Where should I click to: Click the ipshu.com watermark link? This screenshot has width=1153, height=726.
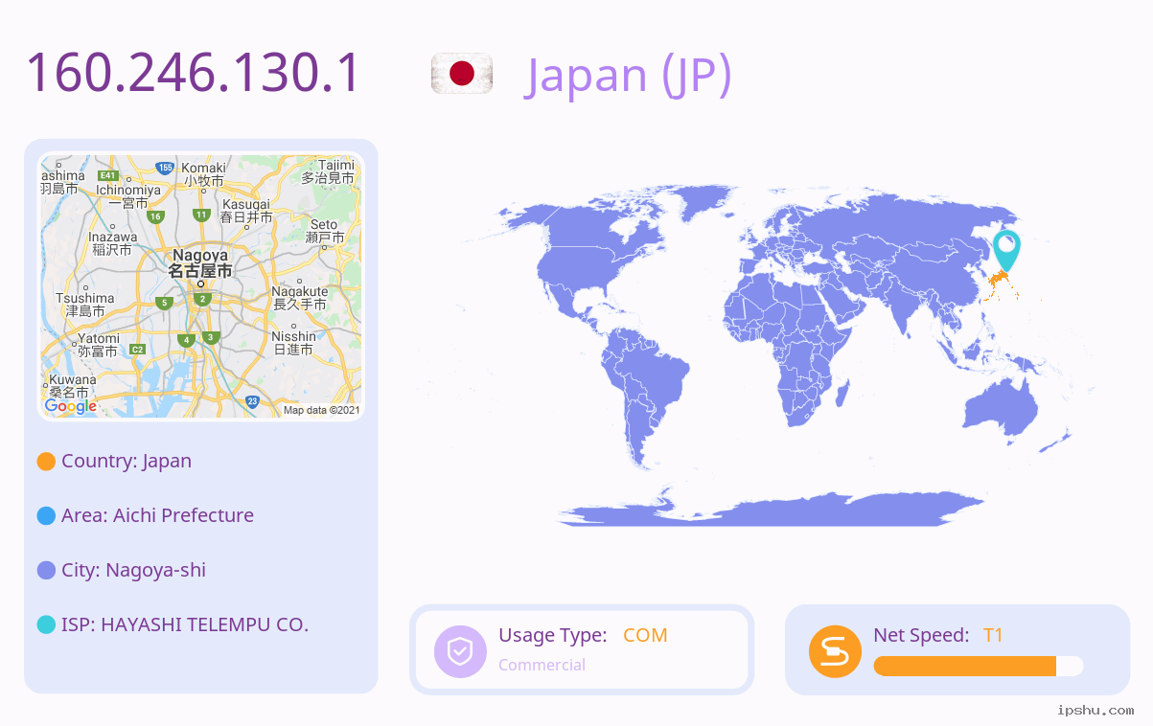1095,710
